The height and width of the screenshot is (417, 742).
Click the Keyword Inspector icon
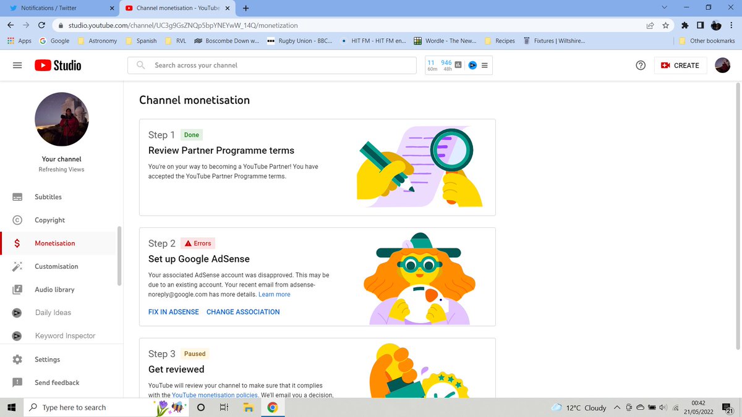(x=17, y=336)
